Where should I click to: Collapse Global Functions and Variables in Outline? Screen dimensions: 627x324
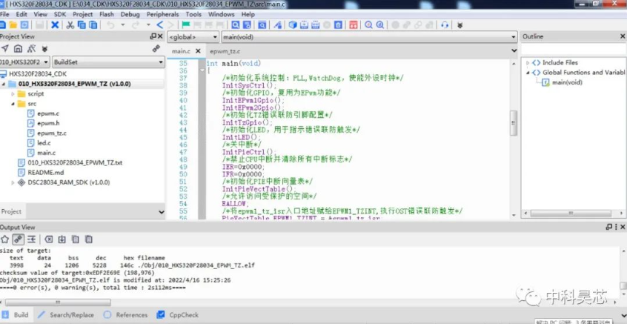(x=528, y=73)
